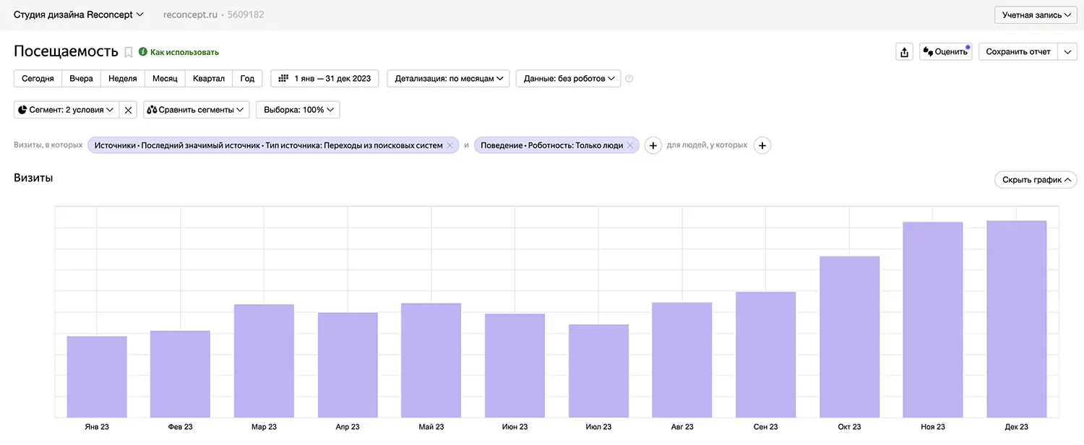Screen dimensions: 1084x445
Task: Remove the segment with the X button
Action: 128,110
